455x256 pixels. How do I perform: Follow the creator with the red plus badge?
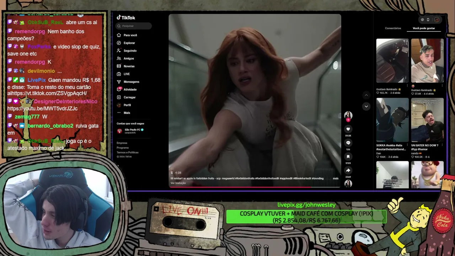pos(348,120)
